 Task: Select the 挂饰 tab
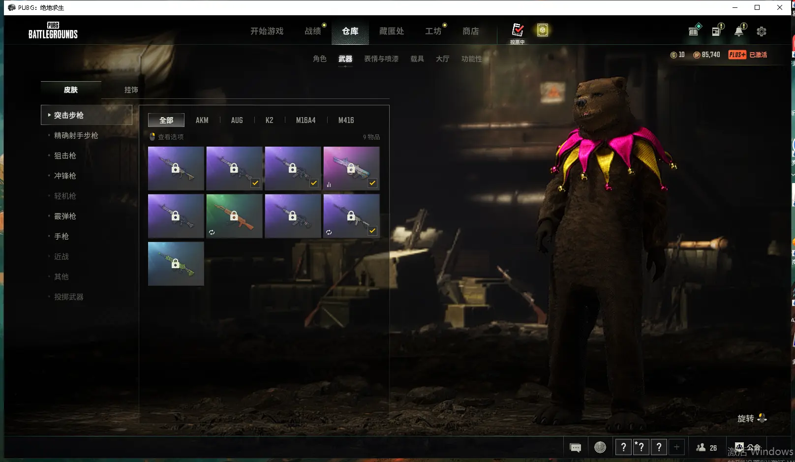tap(131, 90)
